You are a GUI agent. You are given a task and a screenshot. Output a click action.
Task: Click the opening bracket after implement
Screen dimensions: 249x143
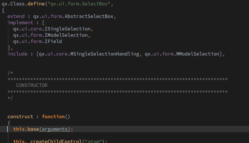point(43,23)
